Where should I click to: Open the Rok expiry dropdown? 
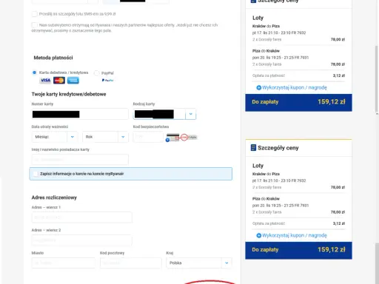pyautogui.click(x=105, y=137)
